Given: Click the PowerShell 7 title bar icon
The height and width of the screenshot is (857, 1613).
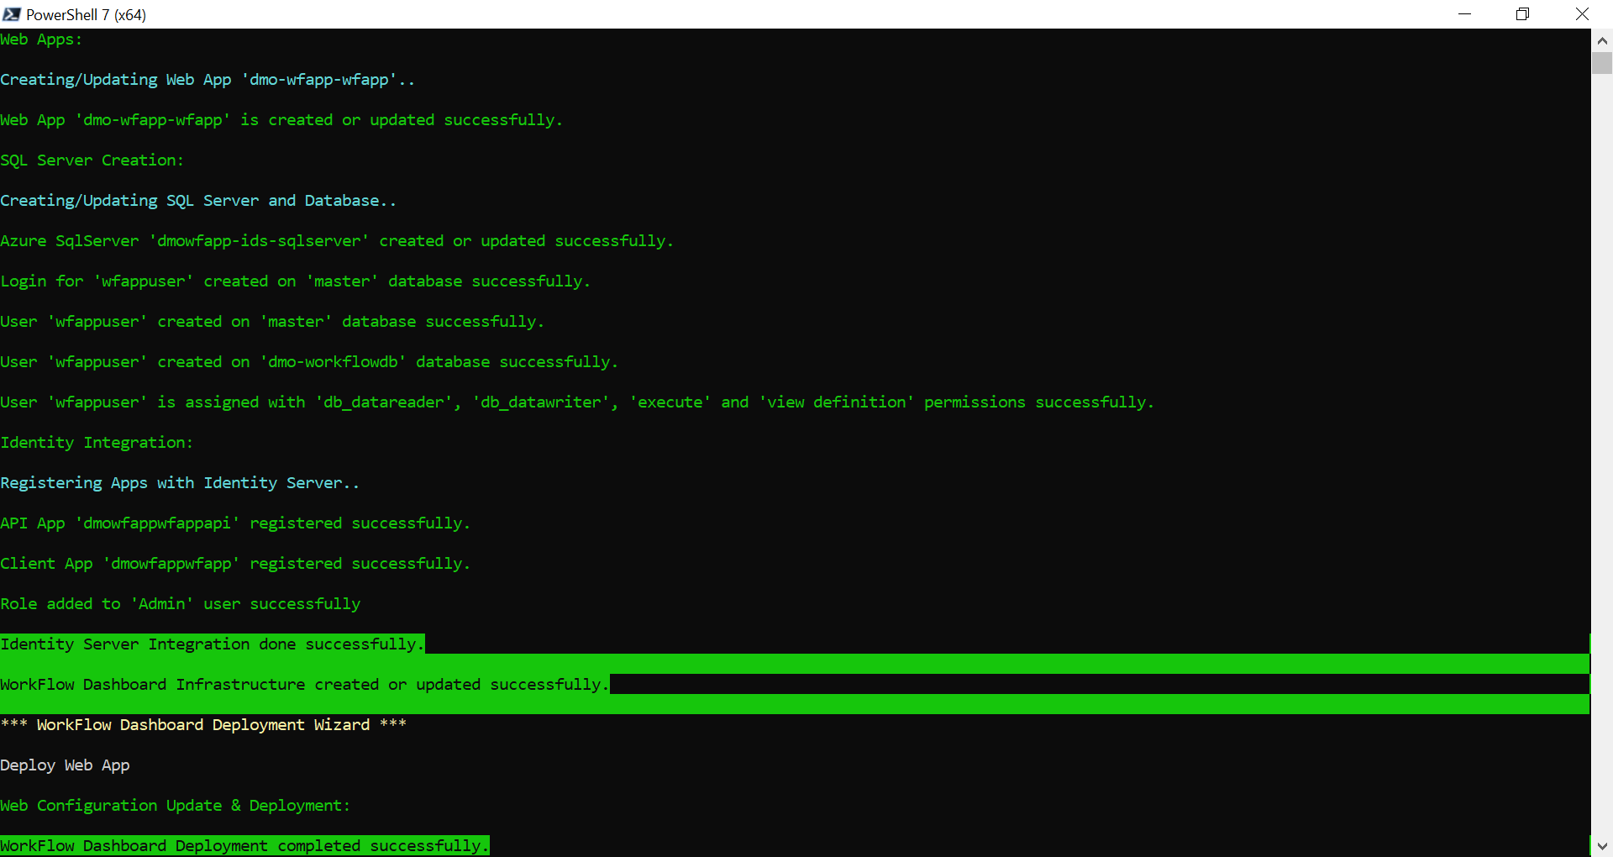Looking at the screenshot, I should [x=12, y=14].
